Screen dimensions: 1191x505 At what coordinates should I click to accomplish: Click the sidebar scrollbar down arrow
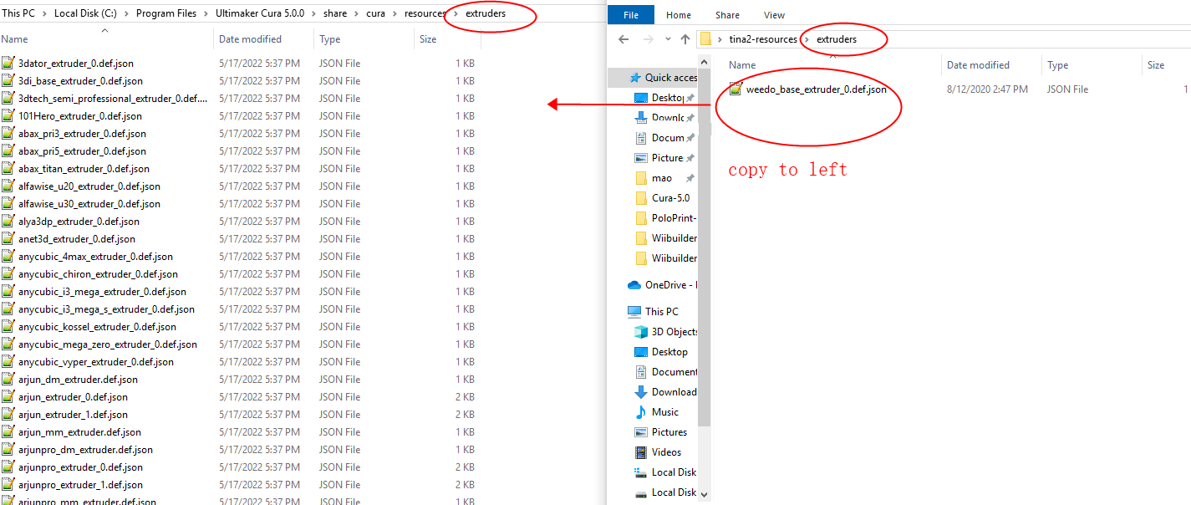704,494
